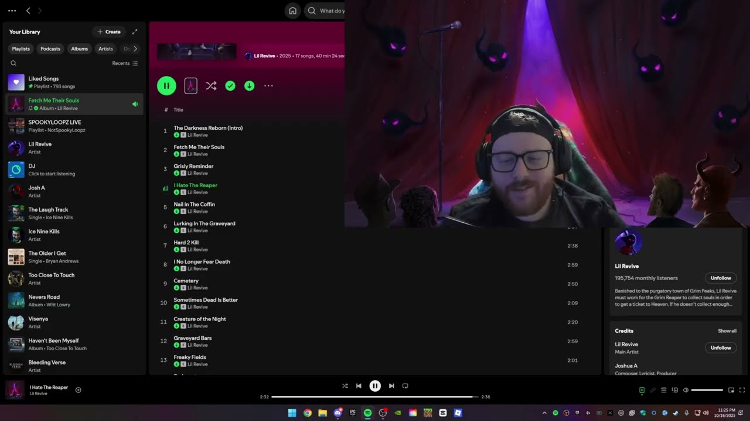Unfollow Lil Revive in artist card
750x421 pixels.
[721, 278]
